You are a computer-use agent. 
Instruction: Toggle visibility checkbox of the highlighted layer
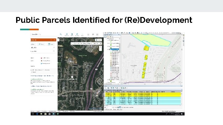point(110,49)
